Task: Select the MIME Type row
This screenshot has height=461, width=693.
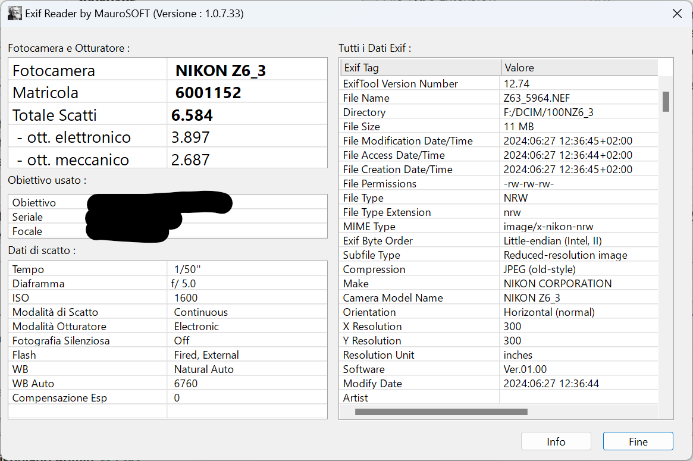Action: click(x=499, y=226)
